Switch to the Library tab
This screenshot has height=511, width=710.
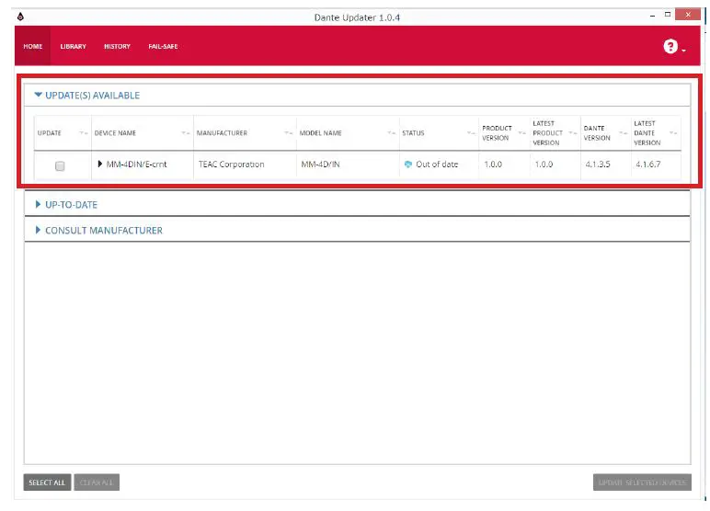pyautogui.click(x=73, y=46)
